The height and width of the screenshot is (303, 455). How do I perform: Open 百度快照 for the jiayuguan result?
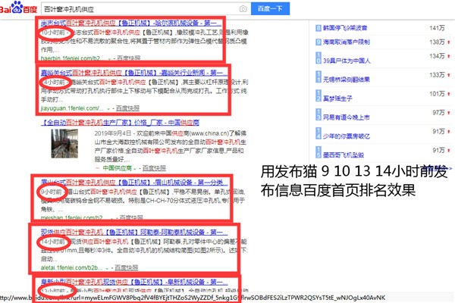[127, 108]
